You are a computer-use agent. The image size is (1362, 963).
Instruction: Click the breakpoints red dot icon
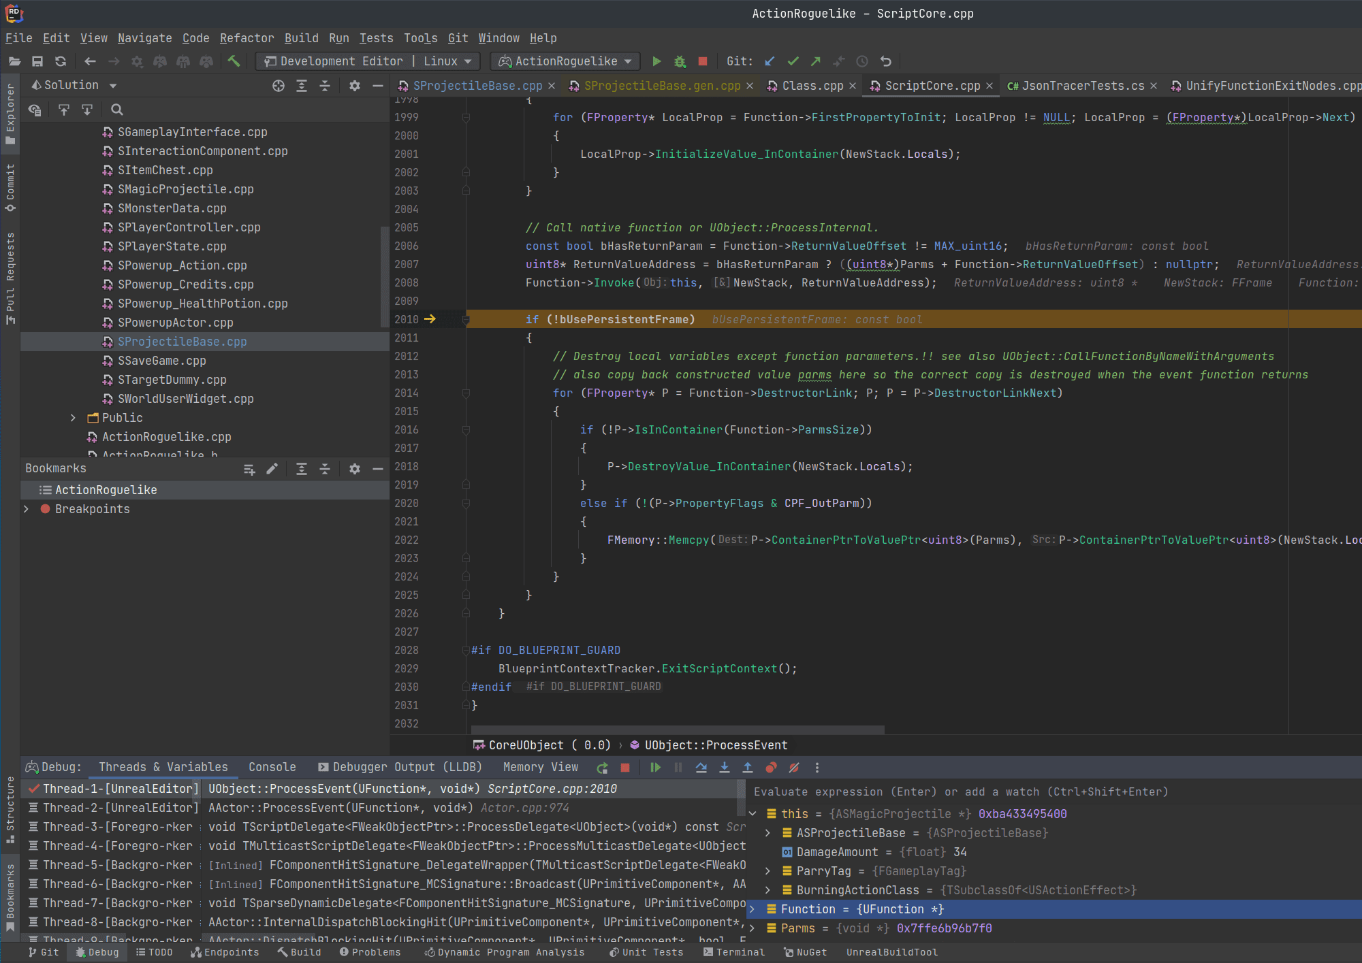click(45, 508)
